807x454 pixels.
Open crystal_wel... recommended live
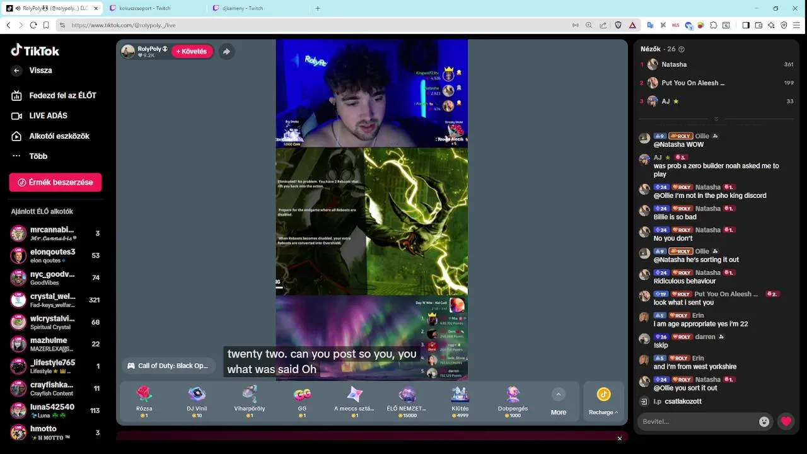point(55,300)
